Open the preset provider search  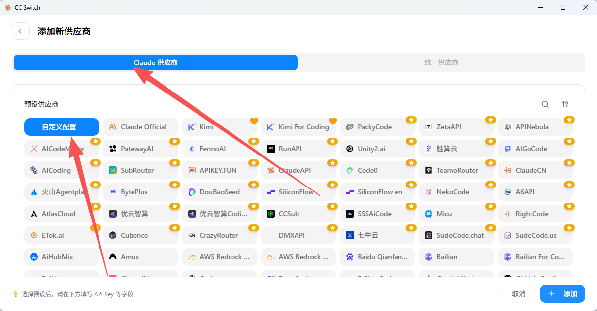[x=545, y=104]
